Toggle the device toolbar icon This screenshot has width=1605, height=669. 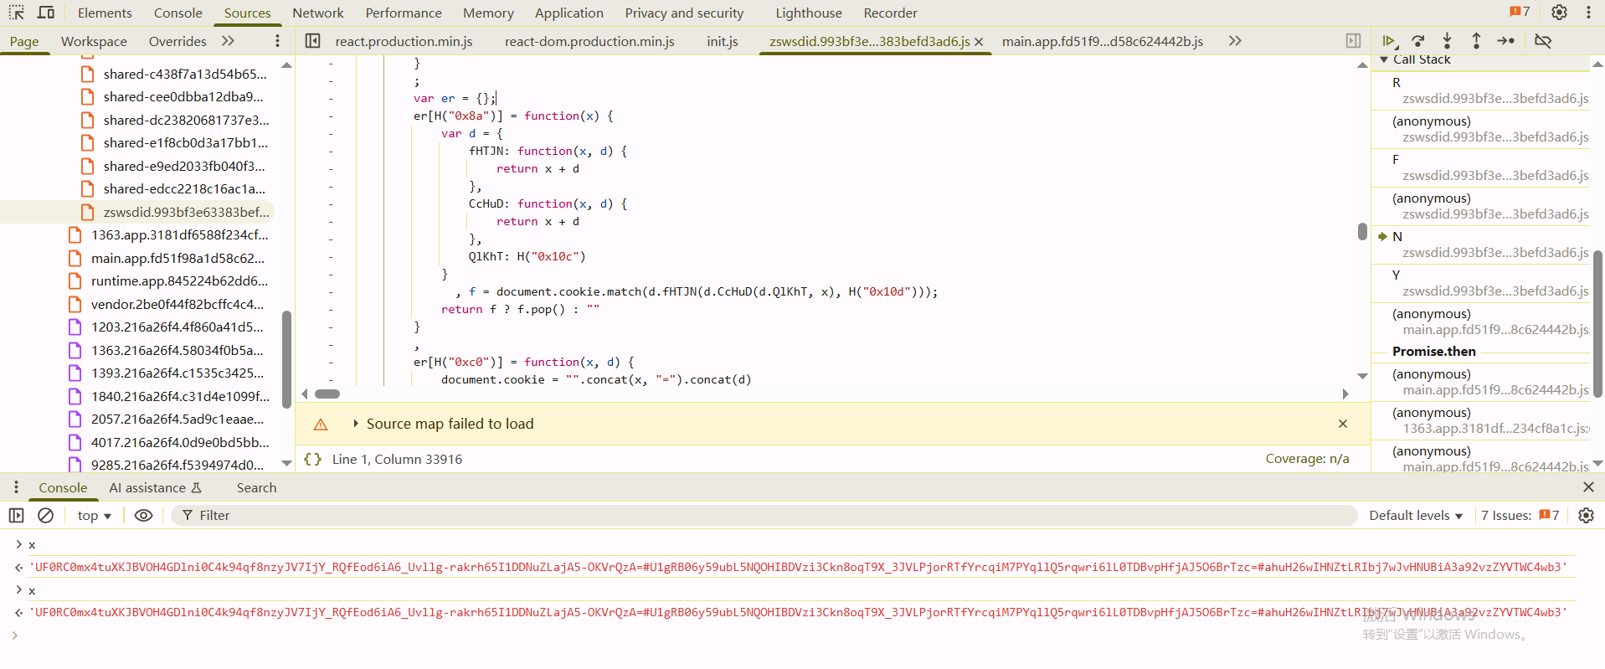(x=46, y=13)
